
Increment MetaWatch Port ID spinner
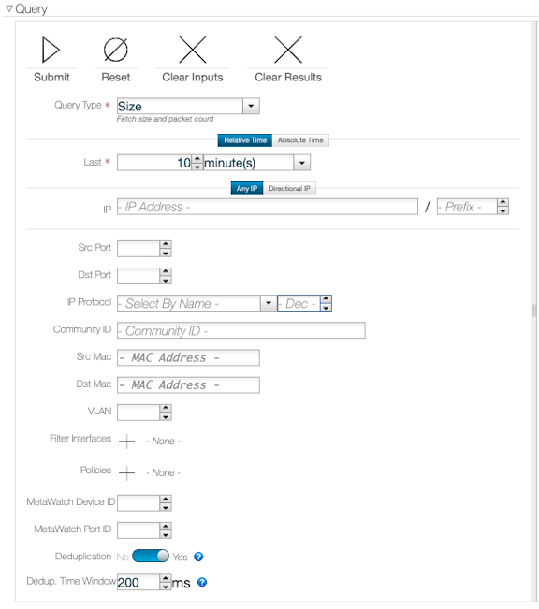pos(166,527)
